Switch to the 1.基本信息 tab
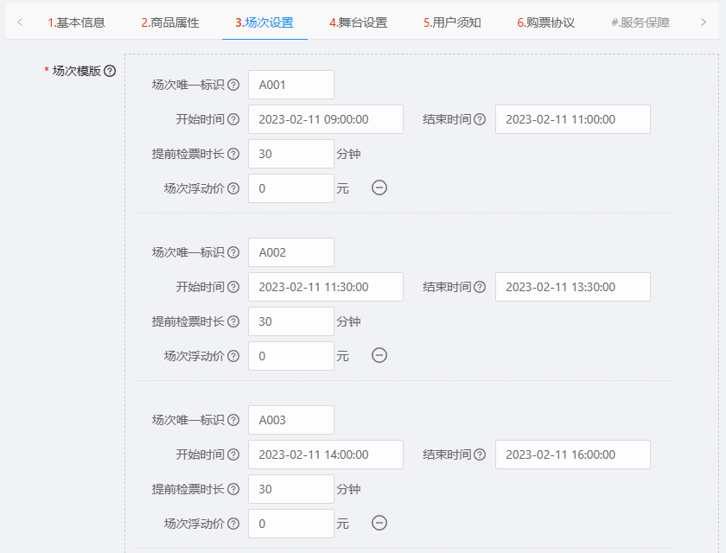The height and width of the screenshot is (553, 726). coord(76,22)
